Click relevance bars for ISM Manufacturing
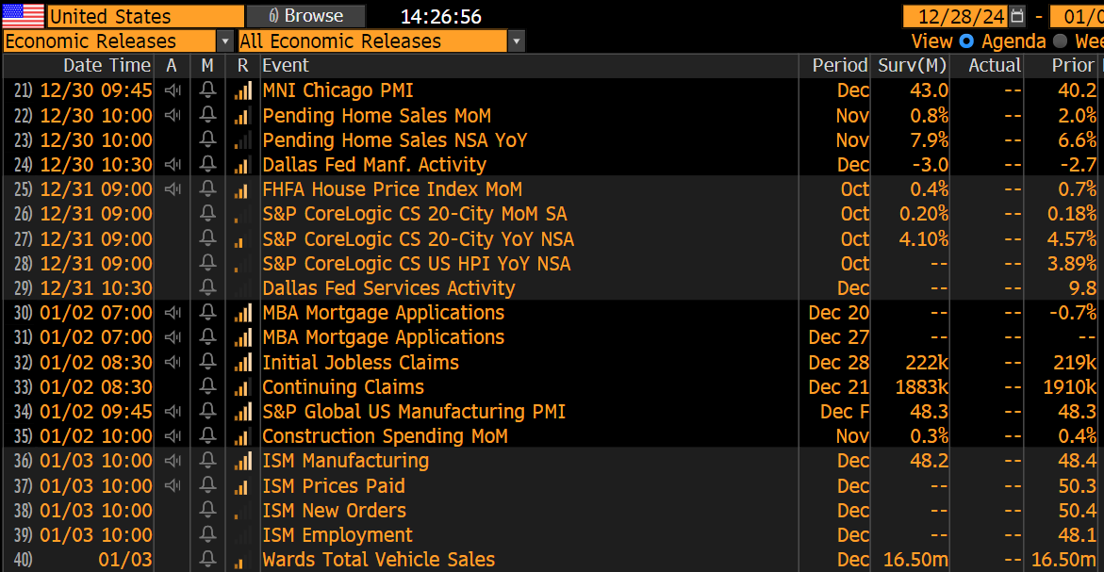 [x=243, y=461]
